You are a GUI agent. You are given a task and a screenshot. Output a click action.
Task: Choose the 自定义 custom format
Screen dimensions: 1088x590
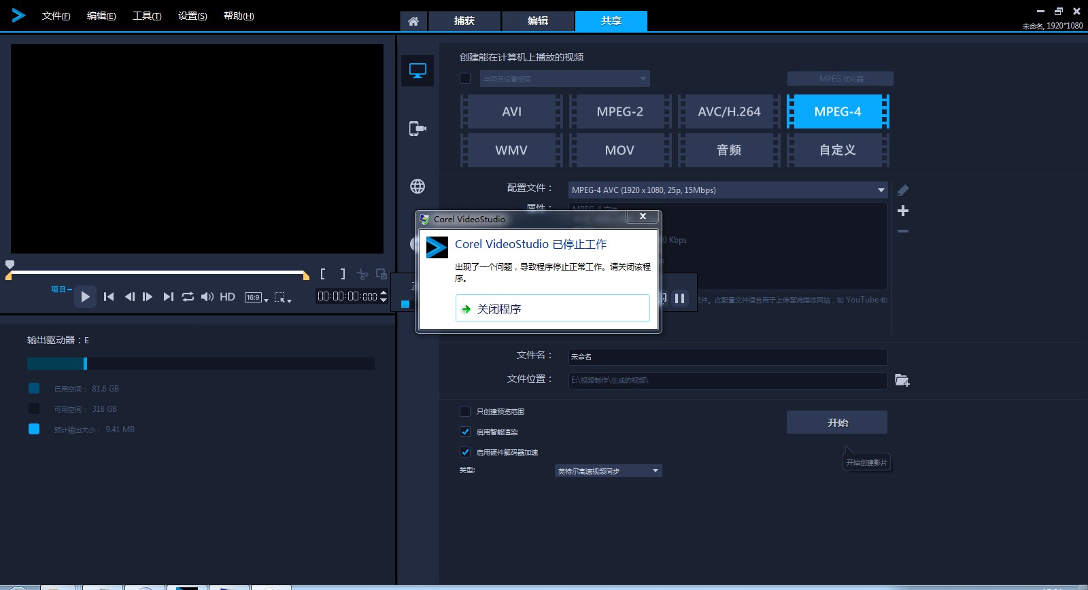point(838,150)
